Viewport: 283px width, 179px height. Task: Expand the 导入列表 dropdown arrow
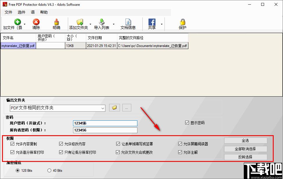pos(114,24)
